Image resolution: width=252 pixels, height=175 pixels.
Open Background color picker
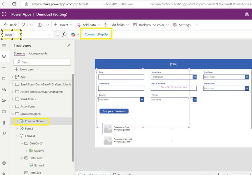(x=151, y=25)
